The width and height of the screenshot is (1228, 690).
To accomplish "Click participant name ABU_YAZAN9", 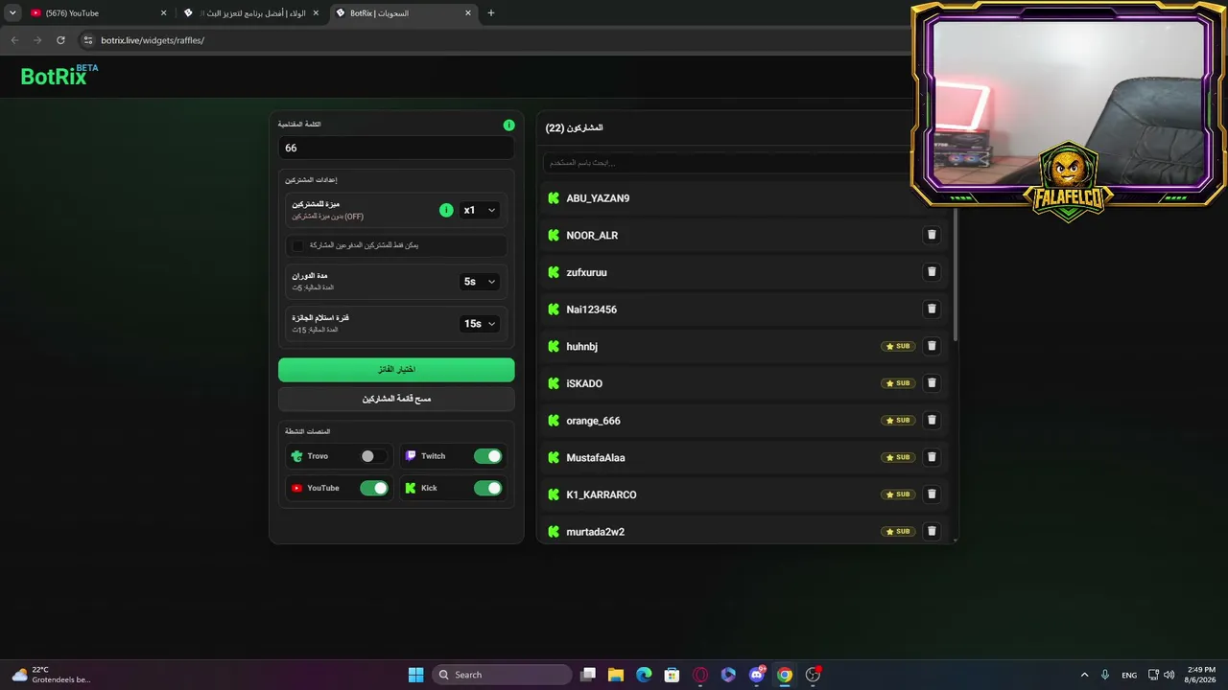I will click(x=598, y=198).
